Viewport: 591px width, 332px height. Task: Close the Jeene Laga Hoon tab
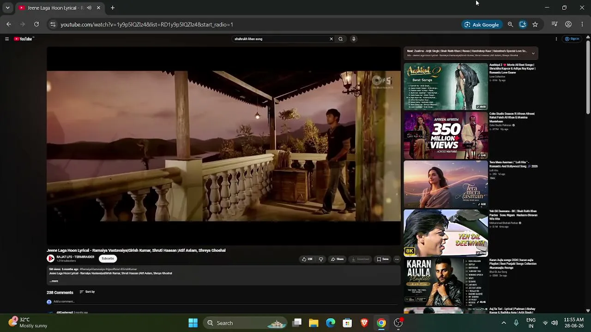(x=98, y=8)
